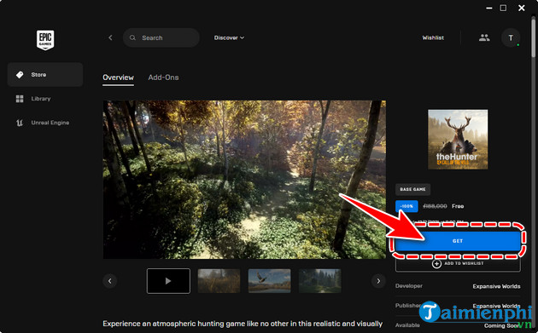Click the Library grid icon

pyautogui.click(x=20, y=99)
